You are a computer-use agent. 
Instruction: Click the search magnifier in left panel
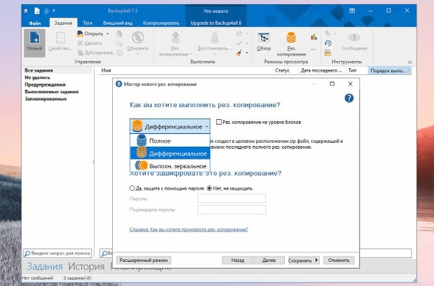pos(28,253)
